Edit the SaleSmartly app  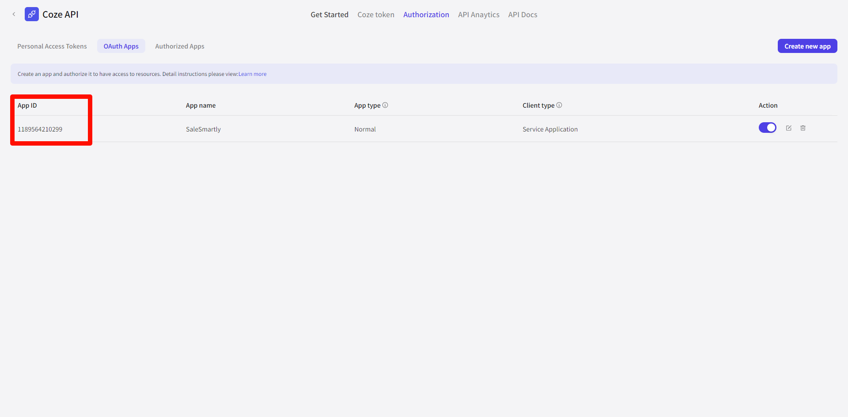pos(788,128)
